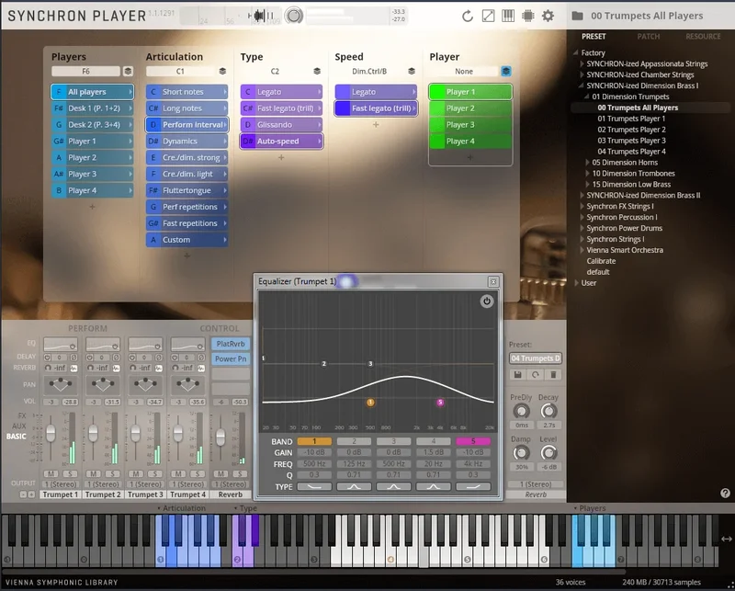This screenshot has width=735, height=591.
Task: Click the Band 1 GAIN -10 dB field
Action: pyautogui.click(x=314, y=452)
